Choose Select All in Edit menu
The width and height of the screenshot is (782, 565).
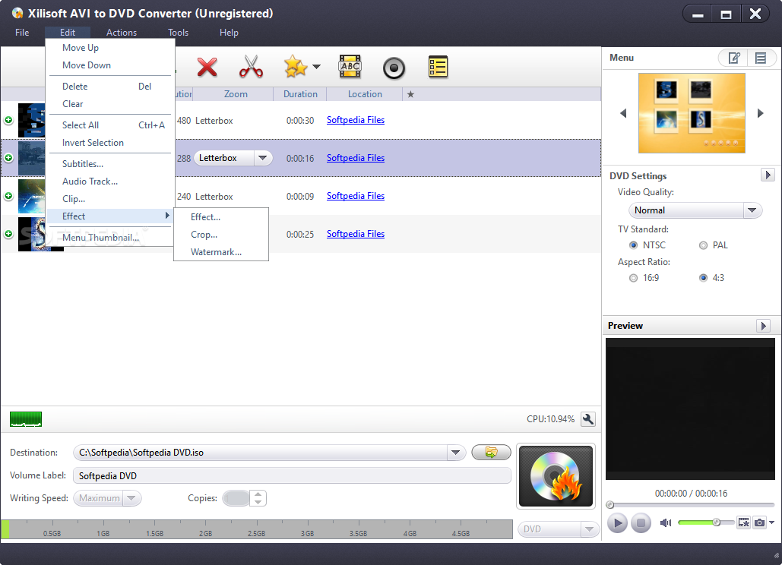point(110,125)
